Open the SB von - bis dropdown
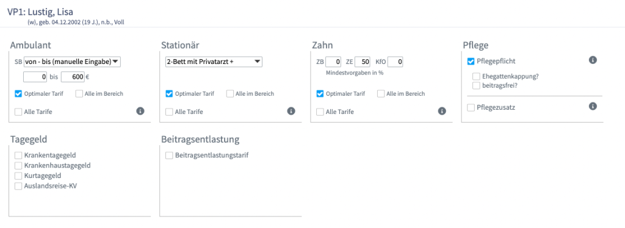625x228 pixels. click(72, 62)
